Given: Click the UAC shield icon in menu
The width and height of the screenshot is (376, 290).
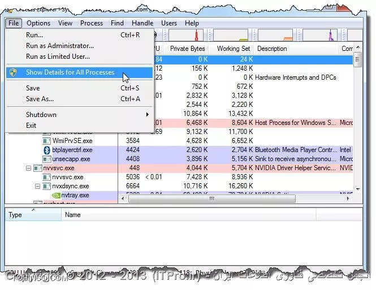Looking at the screenshot, I should coord(13,72).
